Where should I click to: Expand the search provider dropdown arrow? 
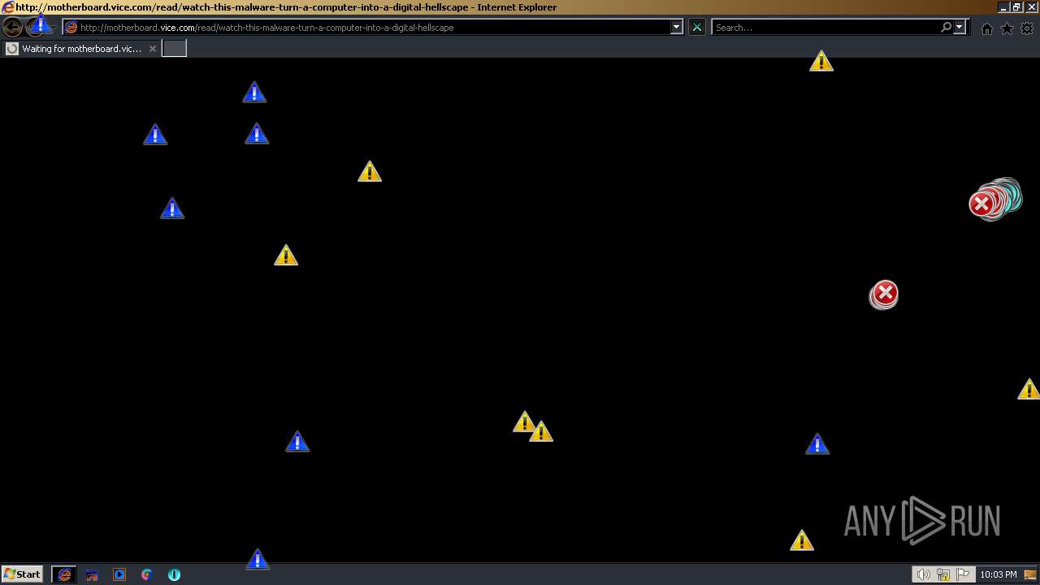[960, 27]
